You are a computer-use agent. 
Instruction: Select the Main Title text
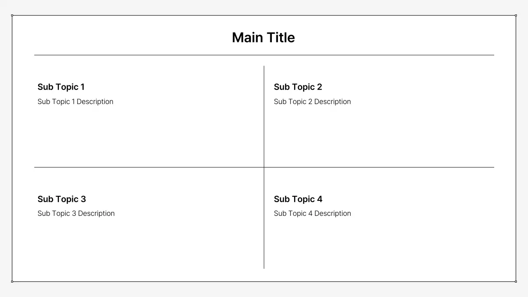(263, 38)
